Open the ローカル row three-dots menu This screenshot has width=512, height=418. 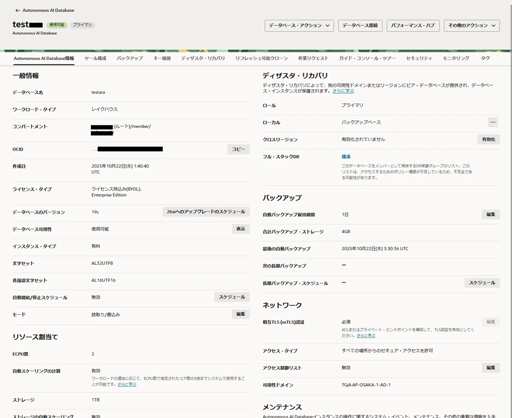tap(493, 122)
